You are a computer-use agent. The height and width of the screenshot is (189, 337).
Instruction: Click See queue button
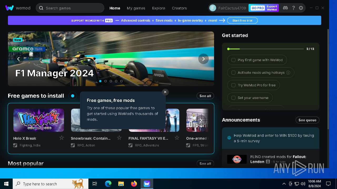pos(308,120)
